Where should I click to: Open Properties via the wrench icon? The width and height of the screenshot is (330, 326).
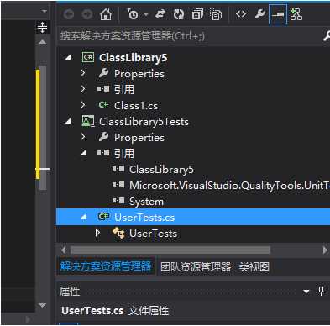[x=259, y=13]
